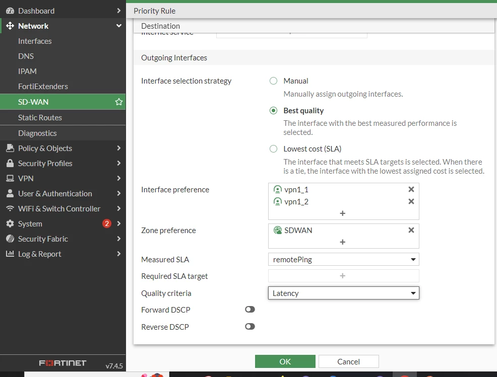Open the IPAM menu item
The image size is (497, 377).
63,71
